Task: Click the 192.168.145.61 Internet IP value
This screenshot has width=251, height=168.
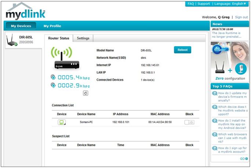Action: click(x=150, y=65)
